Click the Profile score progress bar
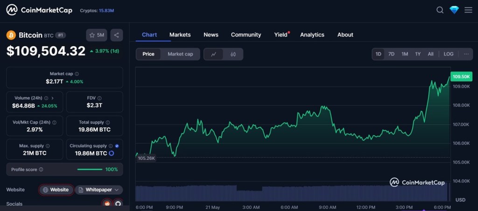The width and height of the screenshot is (478, 211). 90,170
